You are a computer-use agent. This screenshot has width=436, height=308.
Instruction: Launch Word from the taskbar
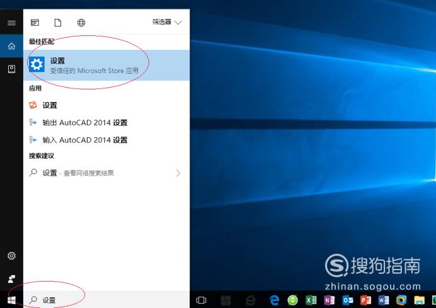point(384,300)
